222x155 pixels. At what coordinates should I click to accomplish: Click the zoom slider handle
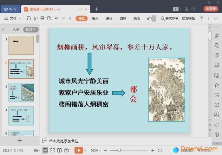tap(119, 150)
